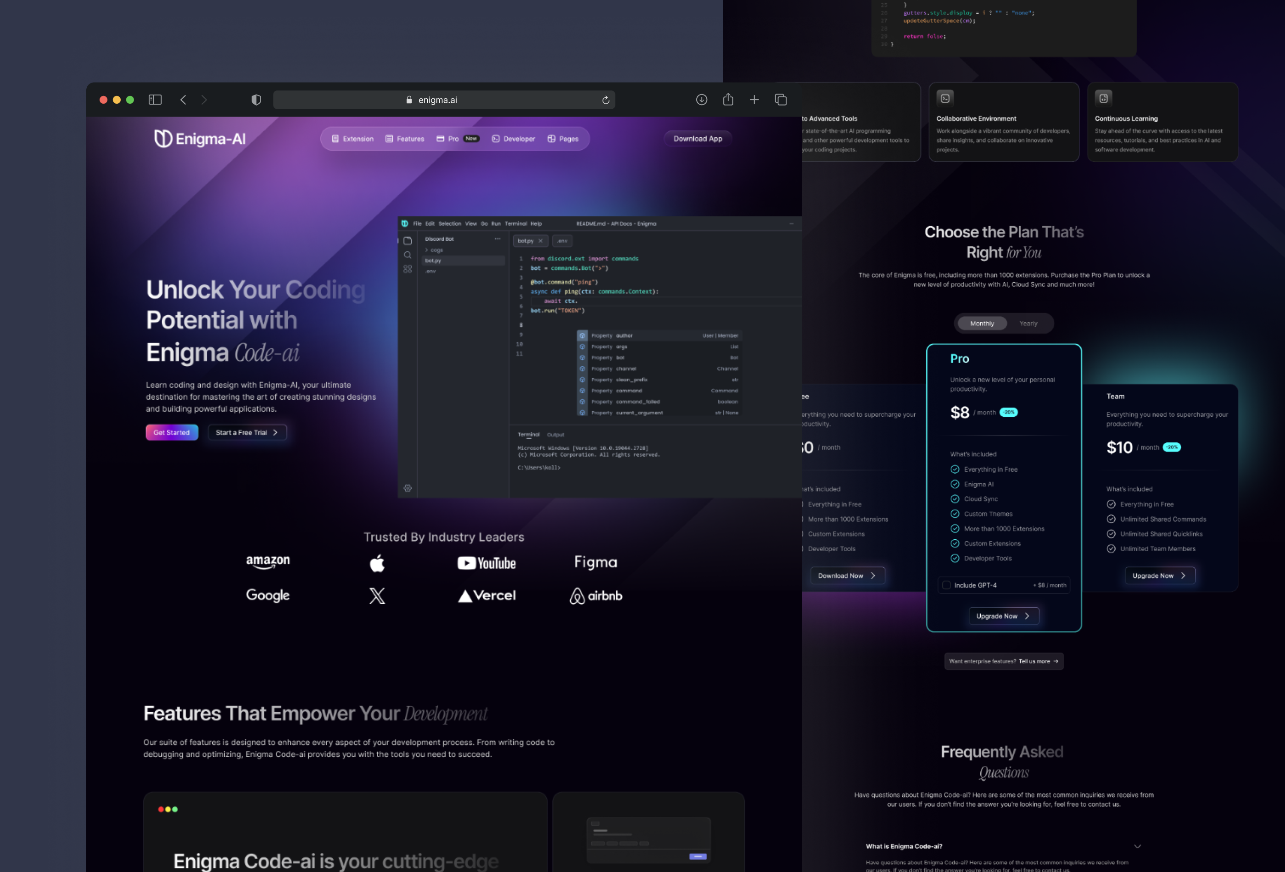The width and height of the screenshot is (1285, 872).
Task: Go back with Safari's back arrow
Action: (183, 100)
